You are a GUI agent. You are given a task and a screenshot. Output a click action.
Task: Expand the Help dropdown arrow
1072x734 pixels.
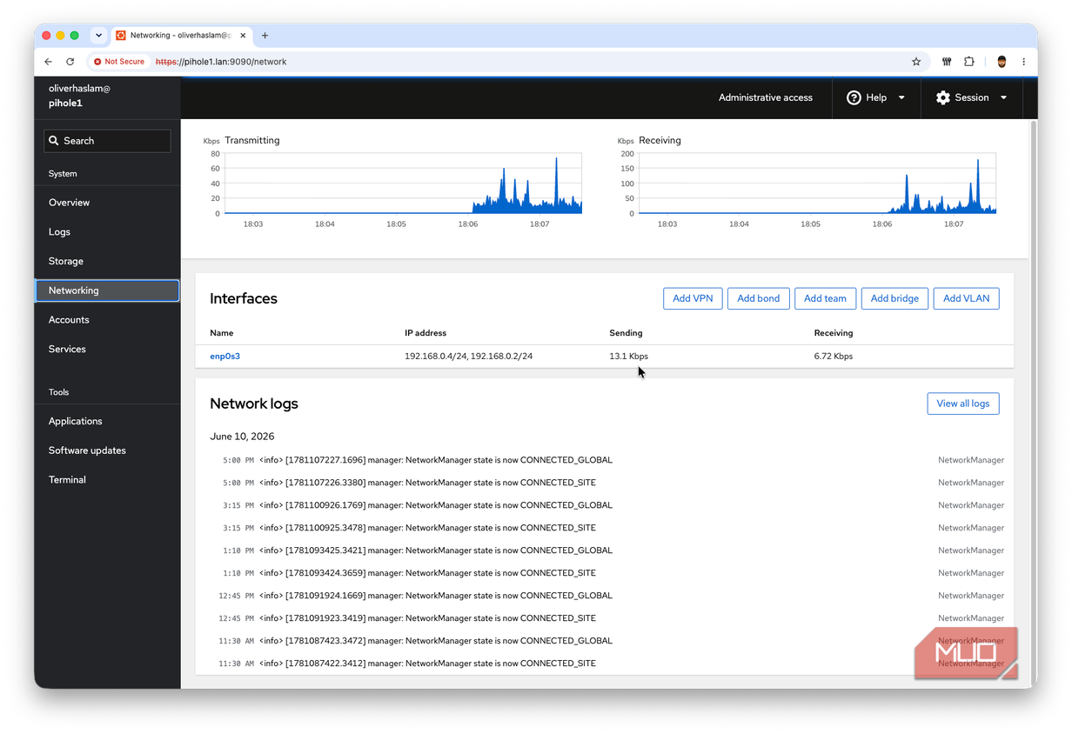[901, 97]
